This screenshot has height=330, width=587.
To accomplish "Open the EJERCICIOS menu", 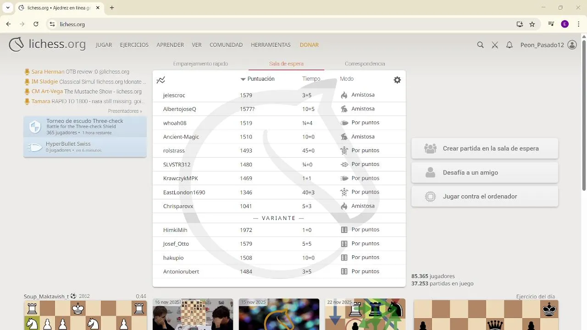I will point(134,45).
